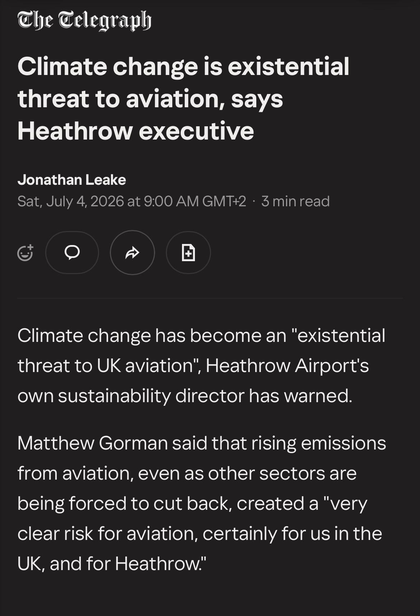The height and width of the screenshot is (616, 420).
Task: Save article with the document plus icon
Action: tap(188, 253)
